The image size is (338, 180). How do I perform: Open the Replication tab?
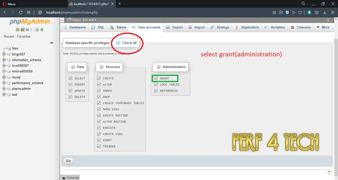[247, 27]
